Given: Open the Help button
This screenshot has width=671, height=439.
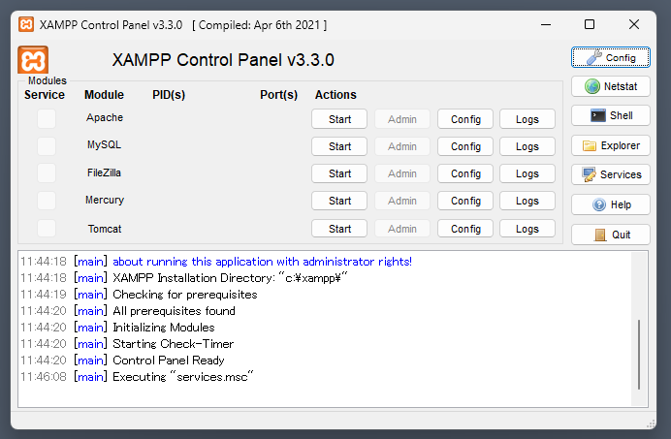Looking at the screenshot, I should point(611,204).
